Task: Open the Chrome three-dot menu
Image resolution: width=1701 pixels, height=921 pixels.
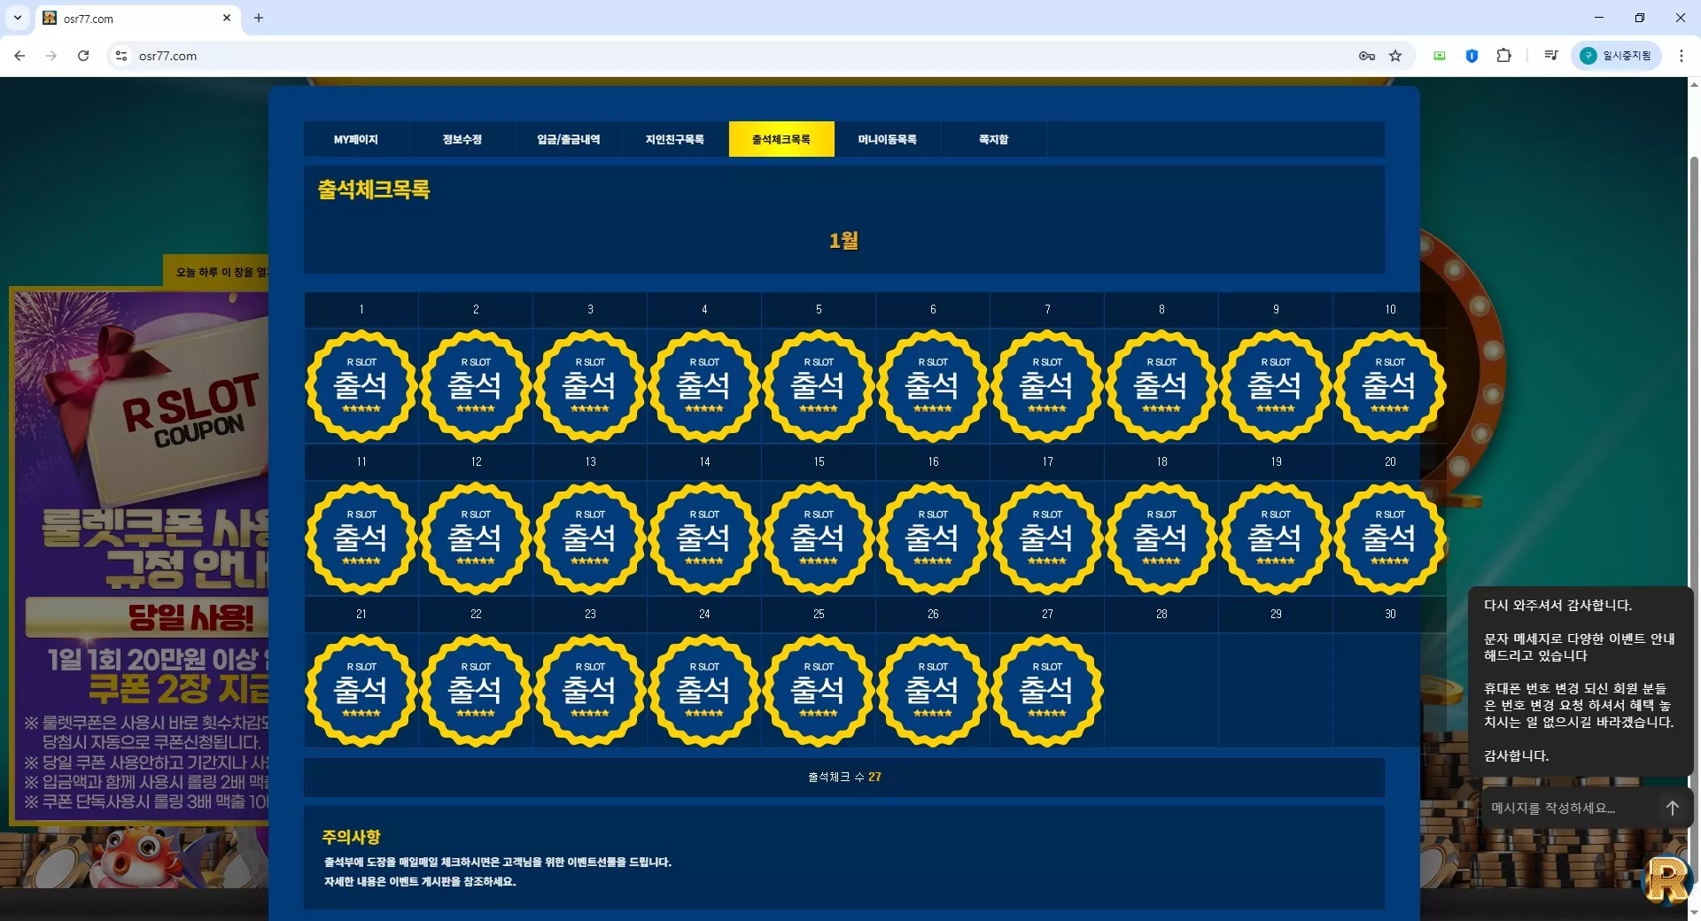Action: click(x=1681, y=56)
